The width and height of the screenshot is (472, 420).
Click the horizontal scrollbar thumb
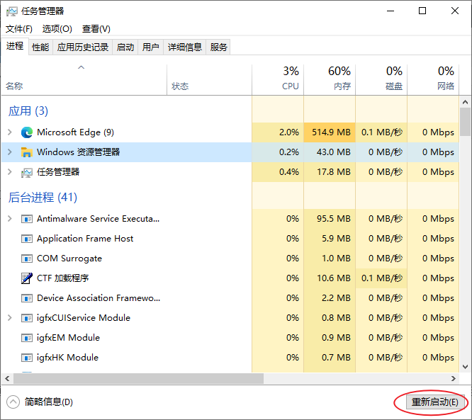point(138,379)
